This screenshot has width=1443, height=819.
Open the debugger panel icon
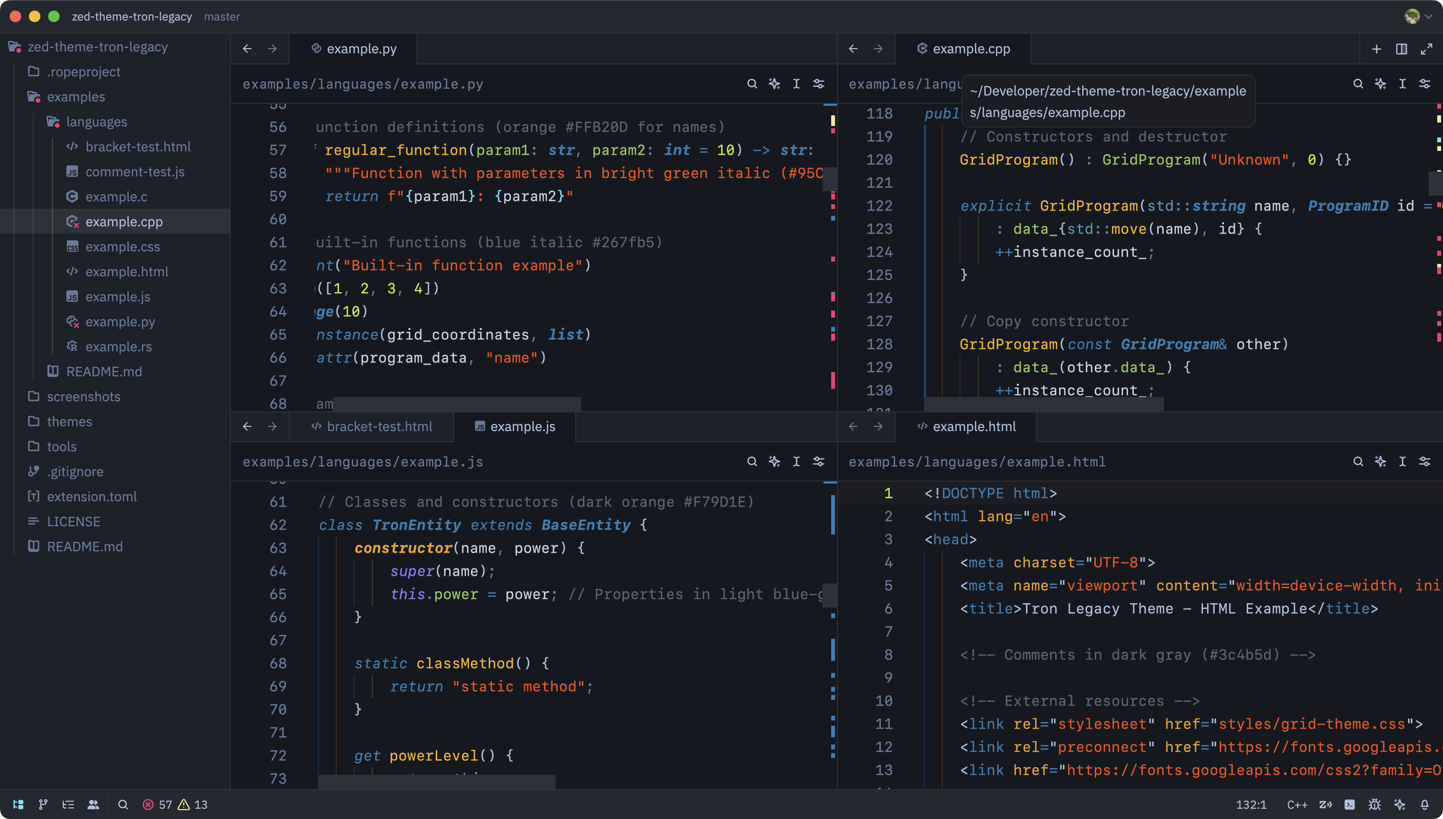tap(1374, 805)
